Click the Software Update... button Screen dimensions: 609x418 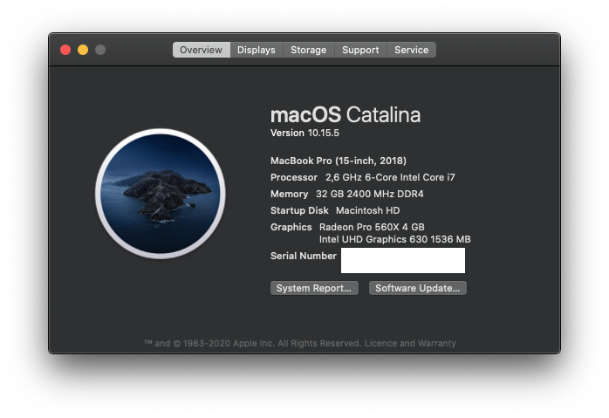418,288
